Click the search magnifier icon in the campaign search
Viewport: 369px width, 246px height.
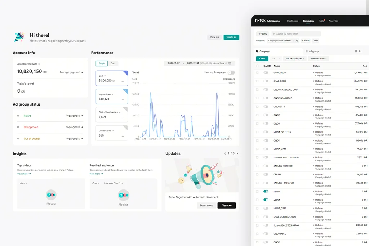coord(274,34)
